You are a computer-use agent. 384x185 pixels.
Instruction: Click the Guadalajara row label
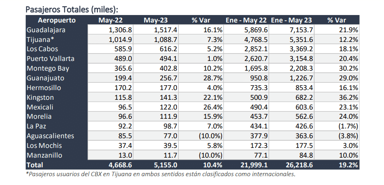tap(46, 30)
